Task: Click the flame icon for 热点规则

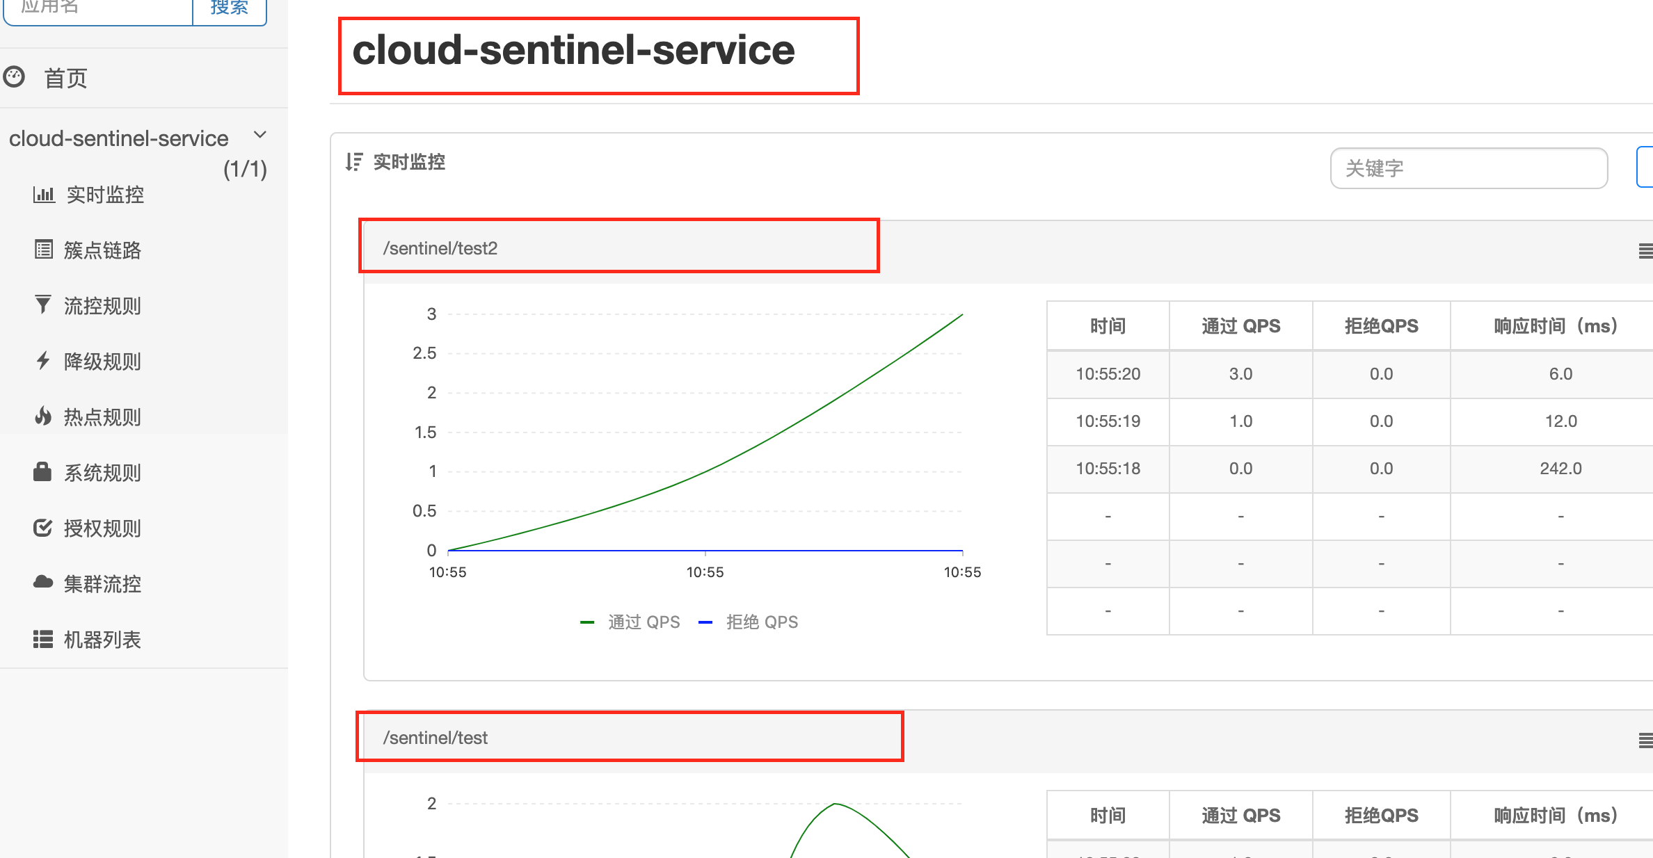Action: [43, 416]
